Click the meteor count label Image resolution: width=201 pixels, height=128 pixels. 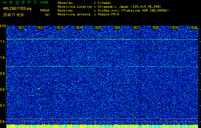tap(45, 10)
